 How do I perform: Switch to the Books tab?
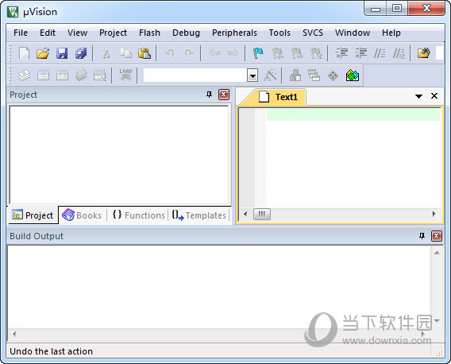(x=83, y=215)
